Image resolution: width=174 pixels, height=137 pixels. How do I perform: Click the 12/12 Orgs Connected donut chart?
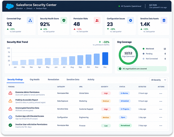pos(128,55)
